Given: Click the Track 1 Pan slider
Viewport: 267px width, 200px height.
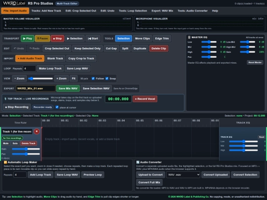Looking at the screenshot, I should (26, 154).
